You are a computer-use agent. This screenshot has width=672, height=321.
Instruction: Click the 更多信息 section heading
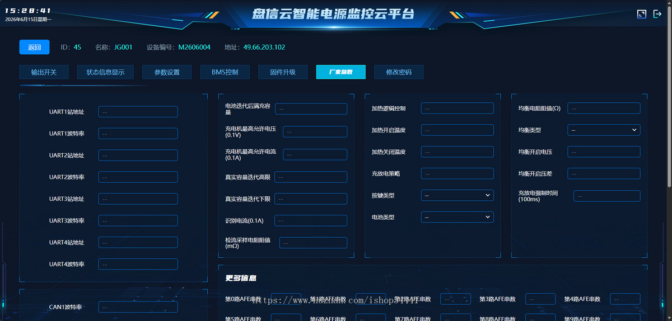(x=241, y=278)
